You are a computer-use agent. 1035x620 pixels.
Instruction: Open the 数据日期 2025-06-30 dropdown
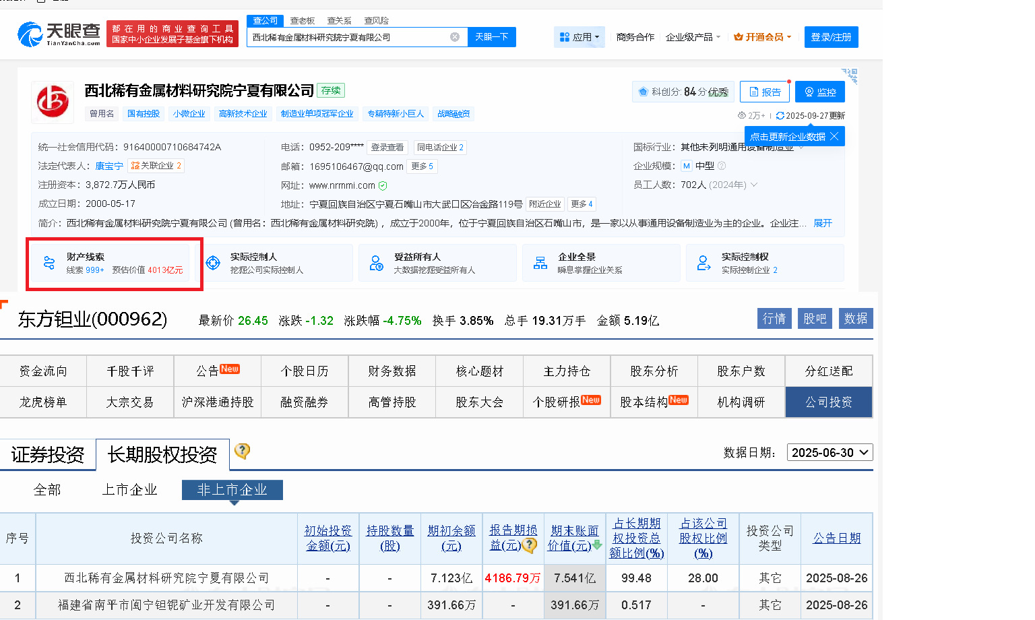click(830, 452)
